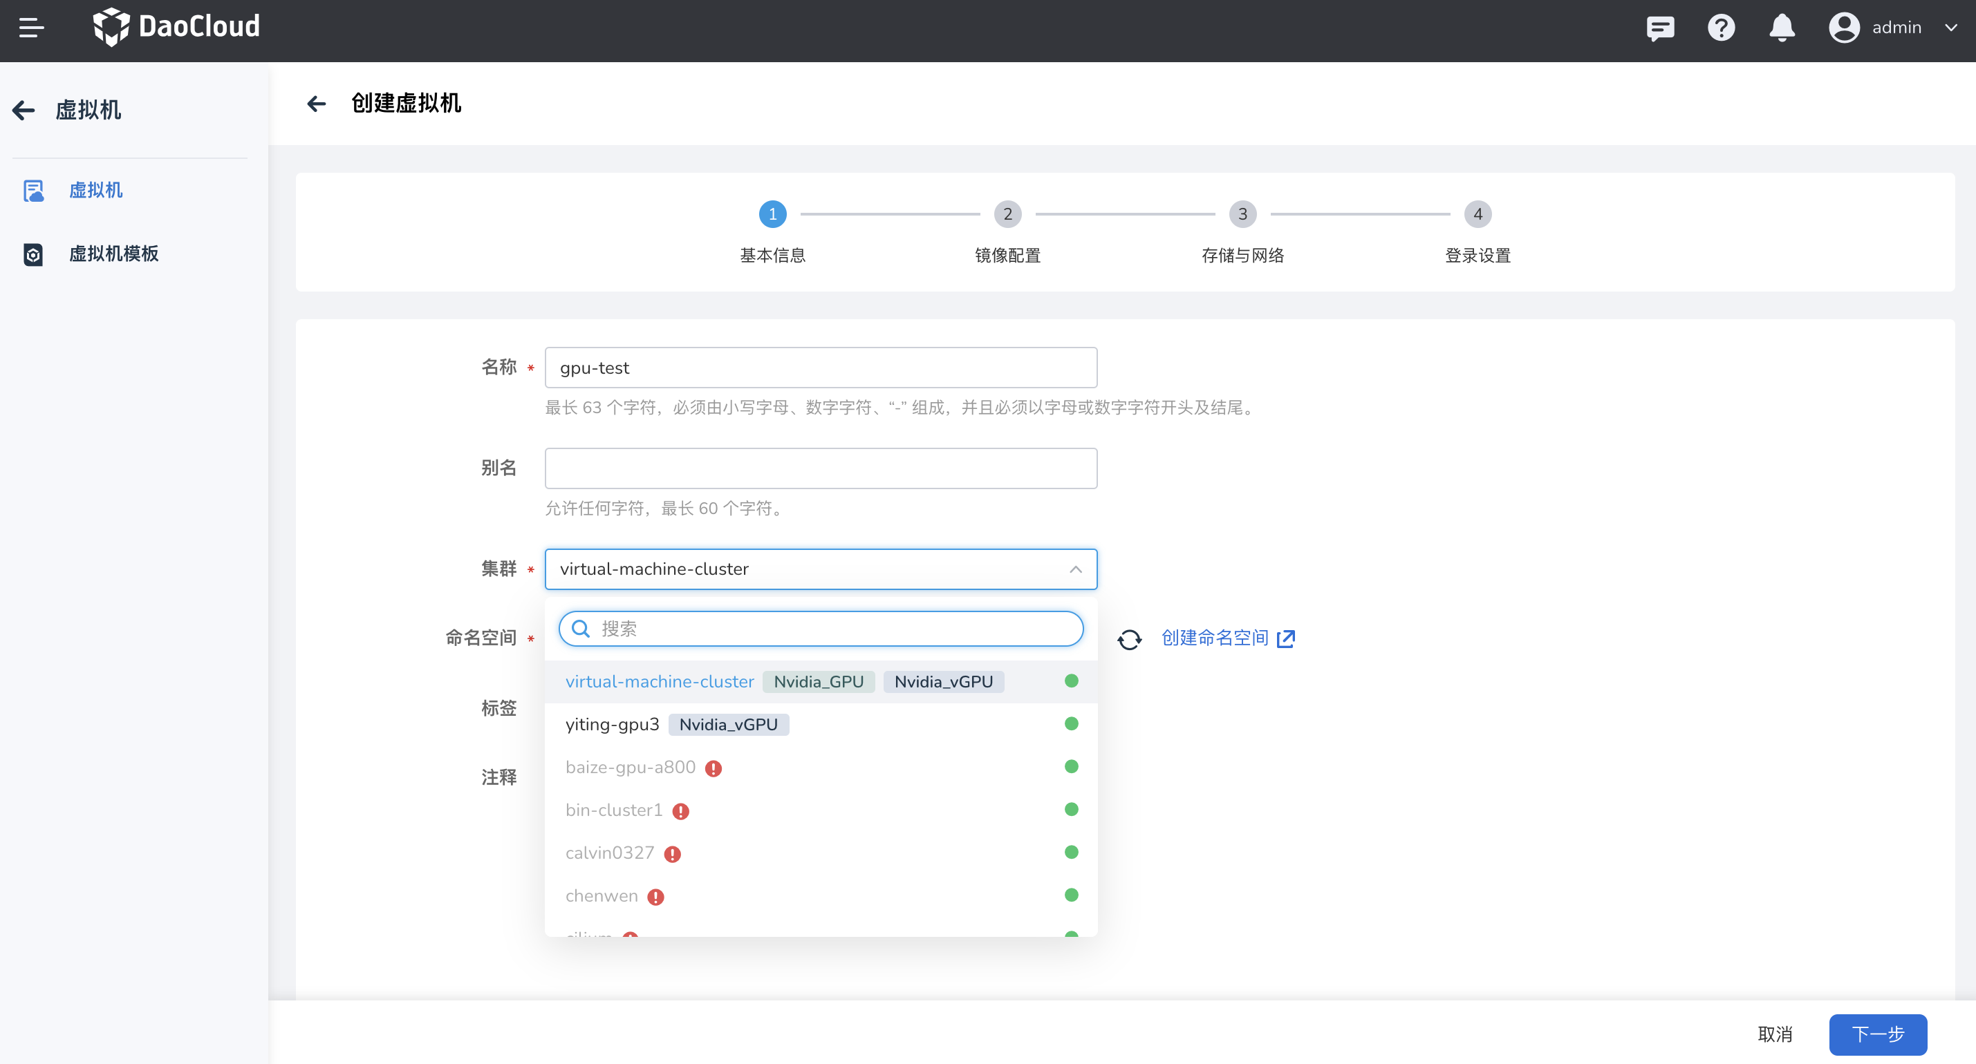1976x1064 pixels.
Task: Click the DaoCloud logo
Action: pos(176,27)
